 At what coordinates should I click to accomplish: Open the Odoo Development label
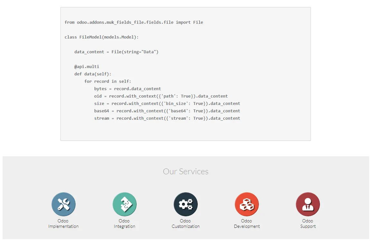(x=247, y=223)
